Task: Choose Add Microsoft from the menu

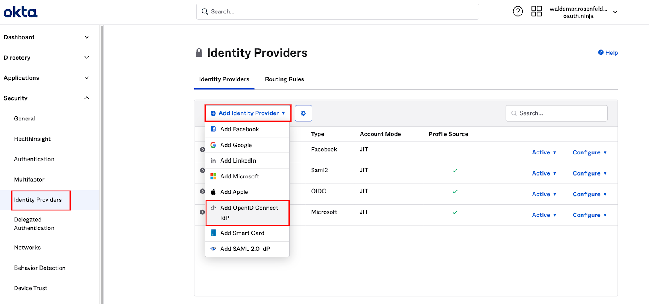Action: click(247, 176)
